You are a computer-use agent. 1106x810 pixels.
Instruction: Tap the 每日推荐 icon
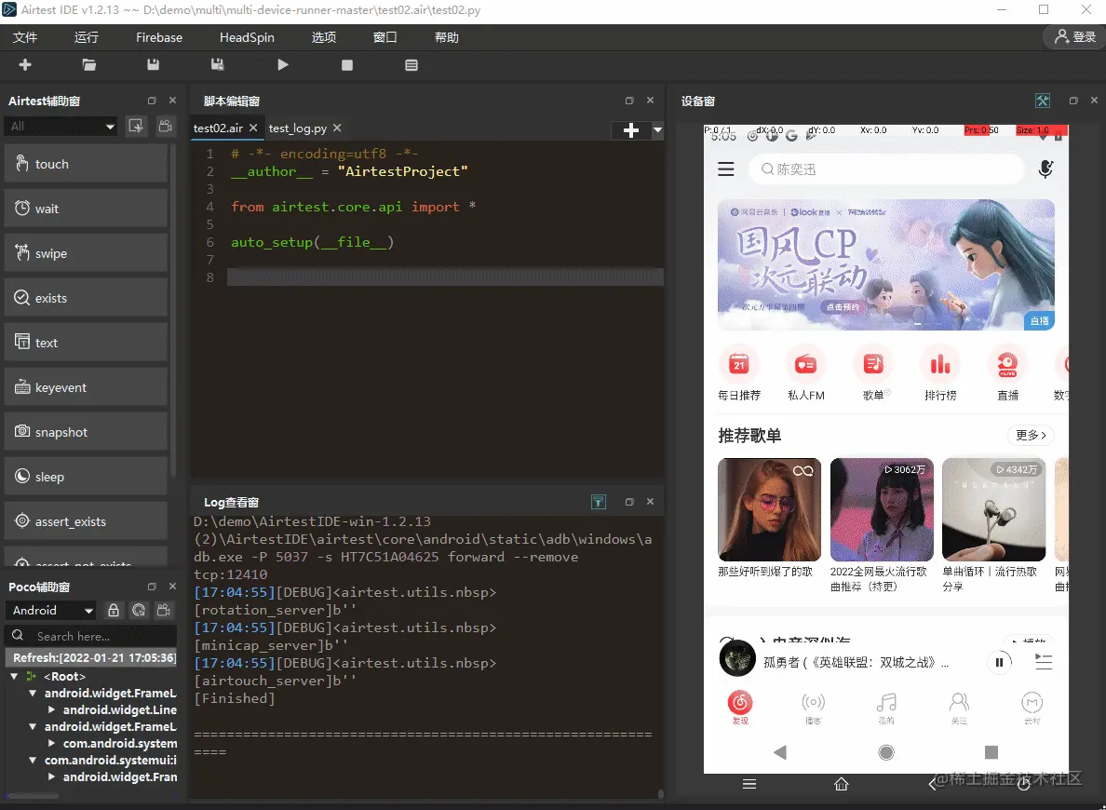(x=738, y=364)
